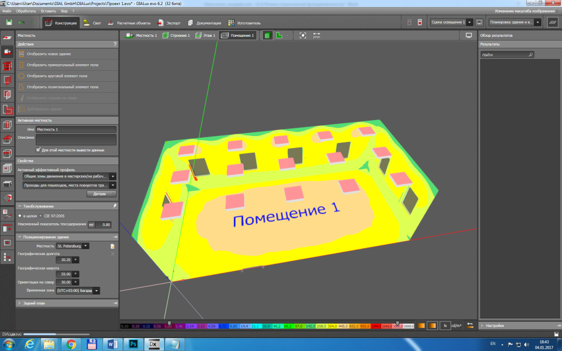Click the green Undo arrow icon
Viewport: 562px width, 351px height.
21,22
